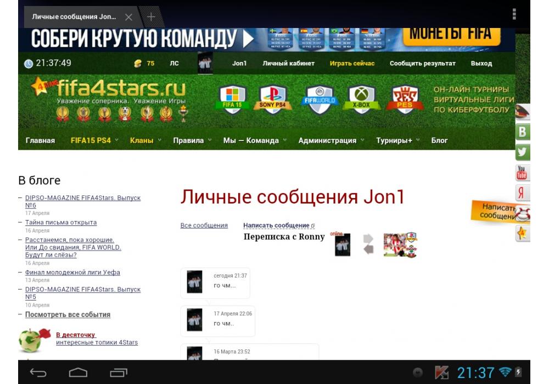The image size is (549, 384).
Task: Open Ronny's avatar in the conversation header
Action: 400,245
